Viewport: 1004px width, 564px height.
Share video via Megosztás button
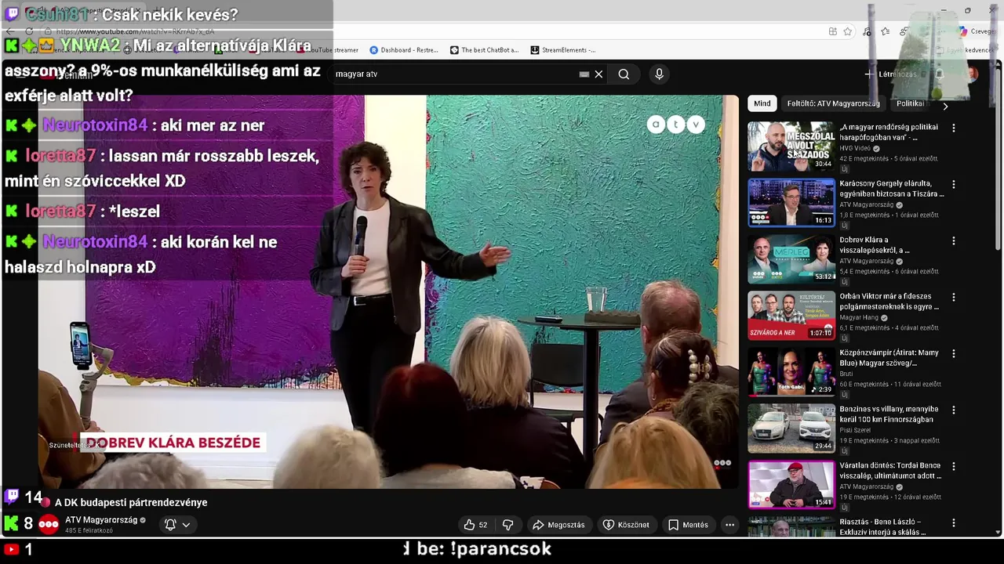pos(558,525)
